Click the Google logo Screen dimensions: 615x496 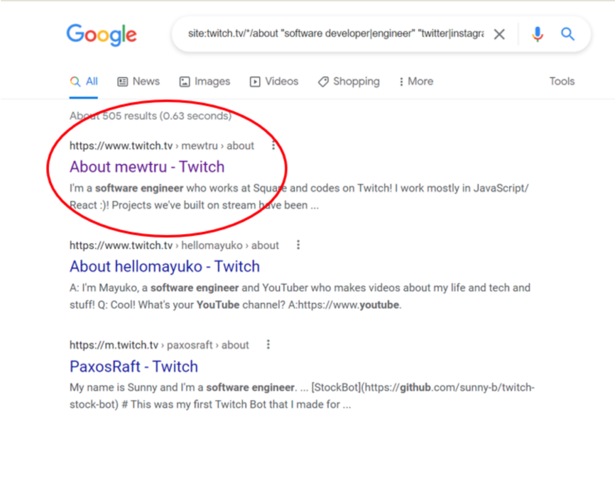[101, 35]
